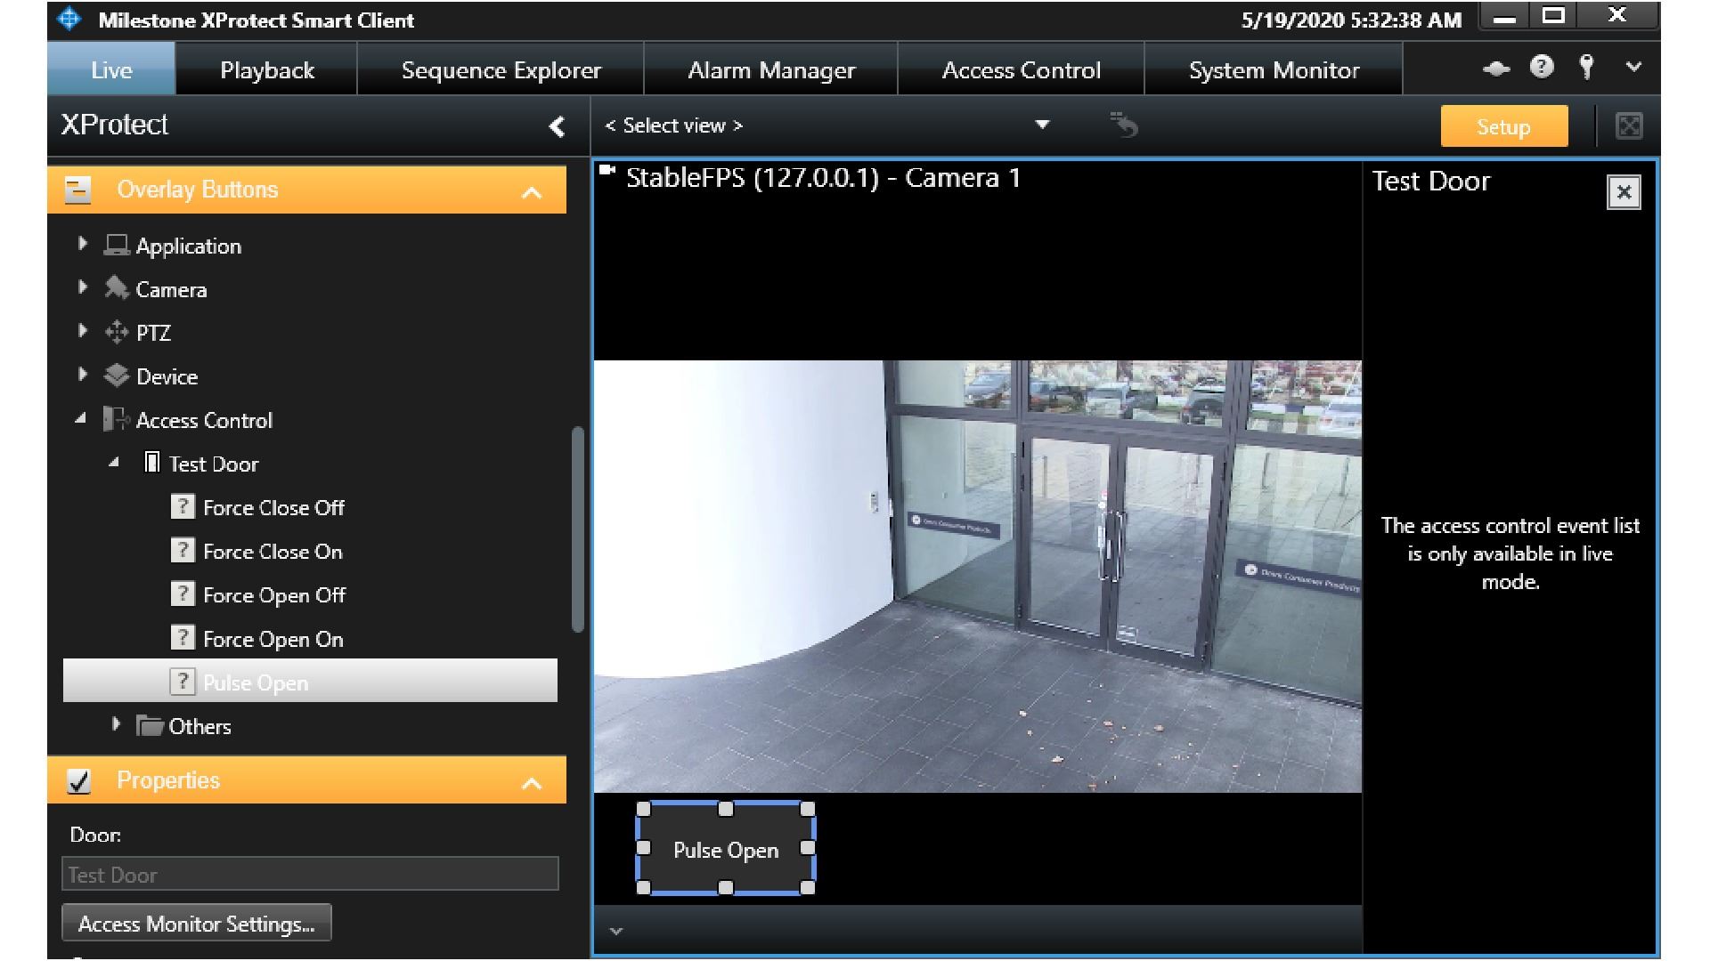
Task: Expand the Camera tree node
Action: 83,287
